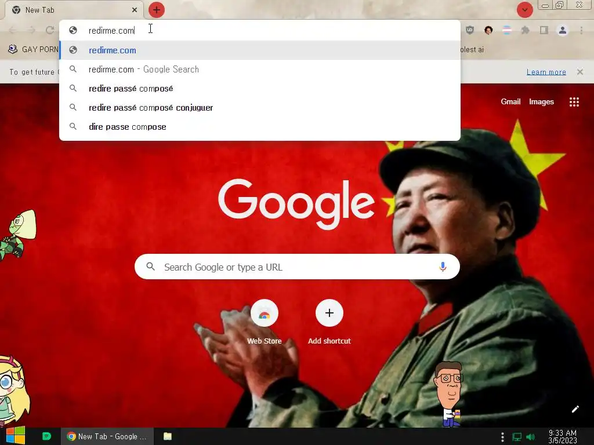594x445 pixels.
Task: Open the round avatar extension icon
Action: (x=488, y=30)
